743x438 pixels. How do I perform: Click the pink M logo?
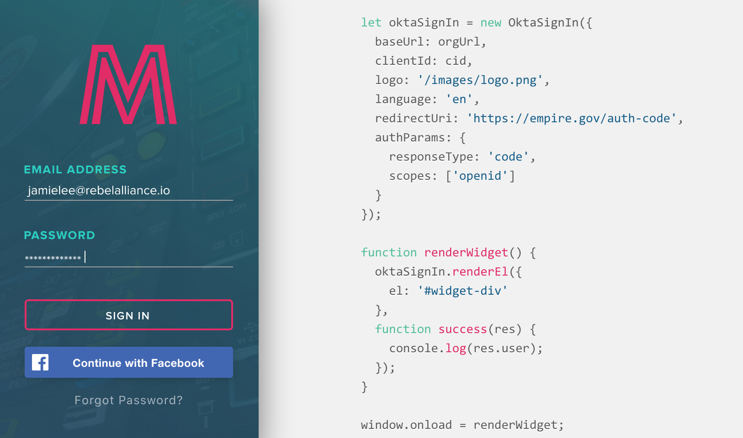pos(128,84)
